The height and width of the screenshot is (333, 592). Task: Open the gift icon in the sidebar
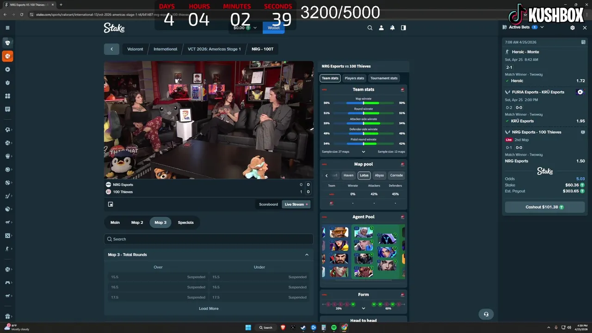coord(7,317)
